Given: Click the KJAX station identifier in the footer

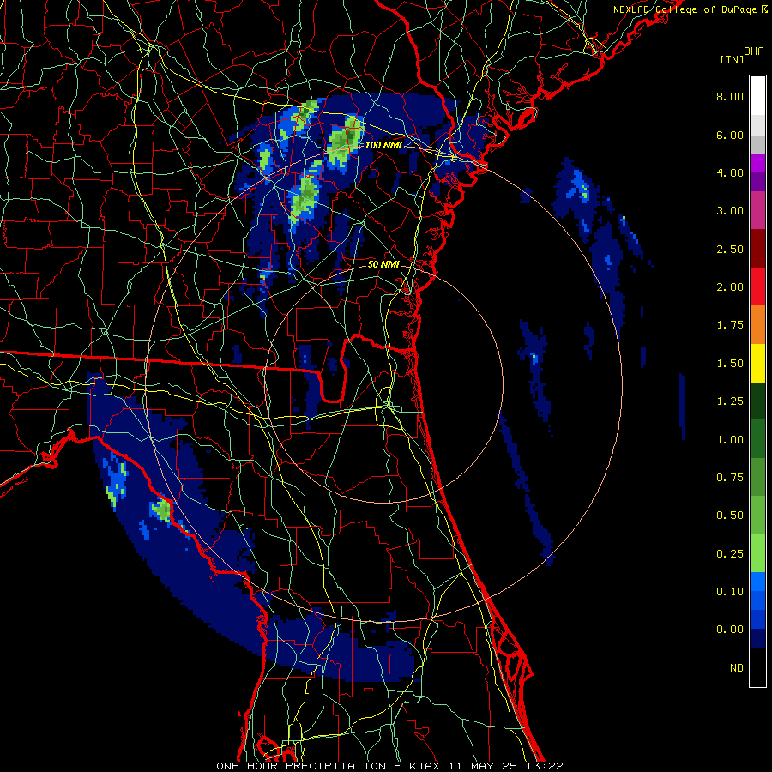Looking at the screenshot, I should [x=426, y=766].
